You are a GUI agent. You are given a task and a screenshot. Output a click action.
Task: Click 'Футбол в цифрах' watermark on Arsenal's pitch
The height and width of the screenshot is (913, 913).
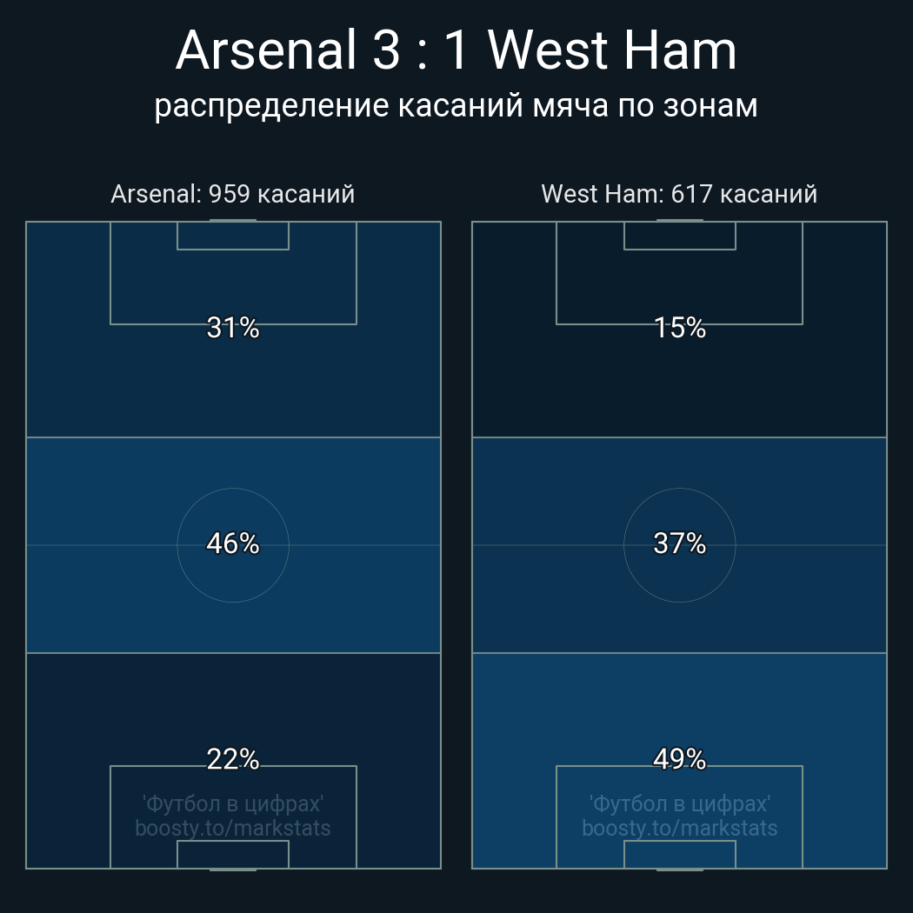tap(233, 803)
